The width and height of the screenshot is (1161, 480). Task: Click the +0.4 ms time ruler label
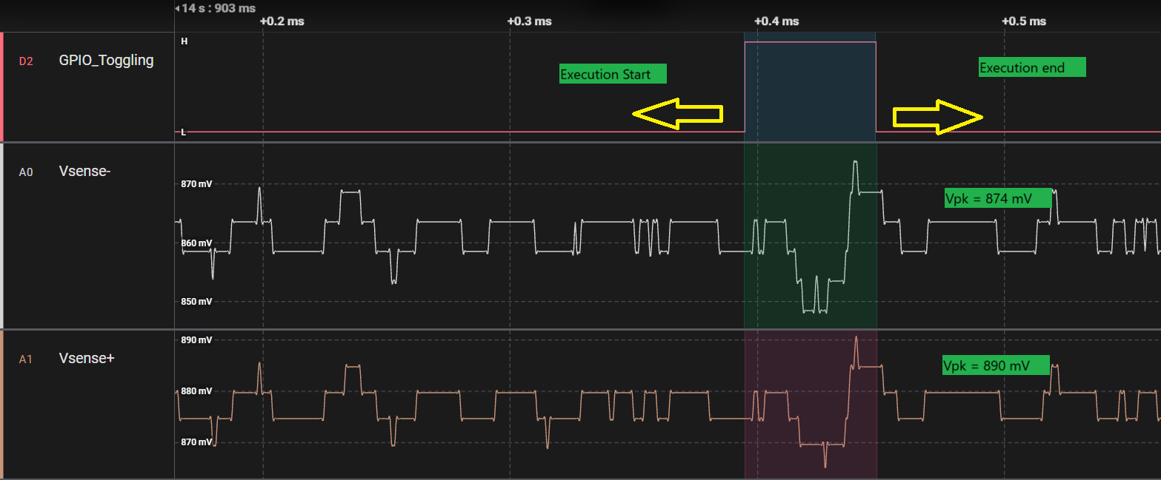776,21
